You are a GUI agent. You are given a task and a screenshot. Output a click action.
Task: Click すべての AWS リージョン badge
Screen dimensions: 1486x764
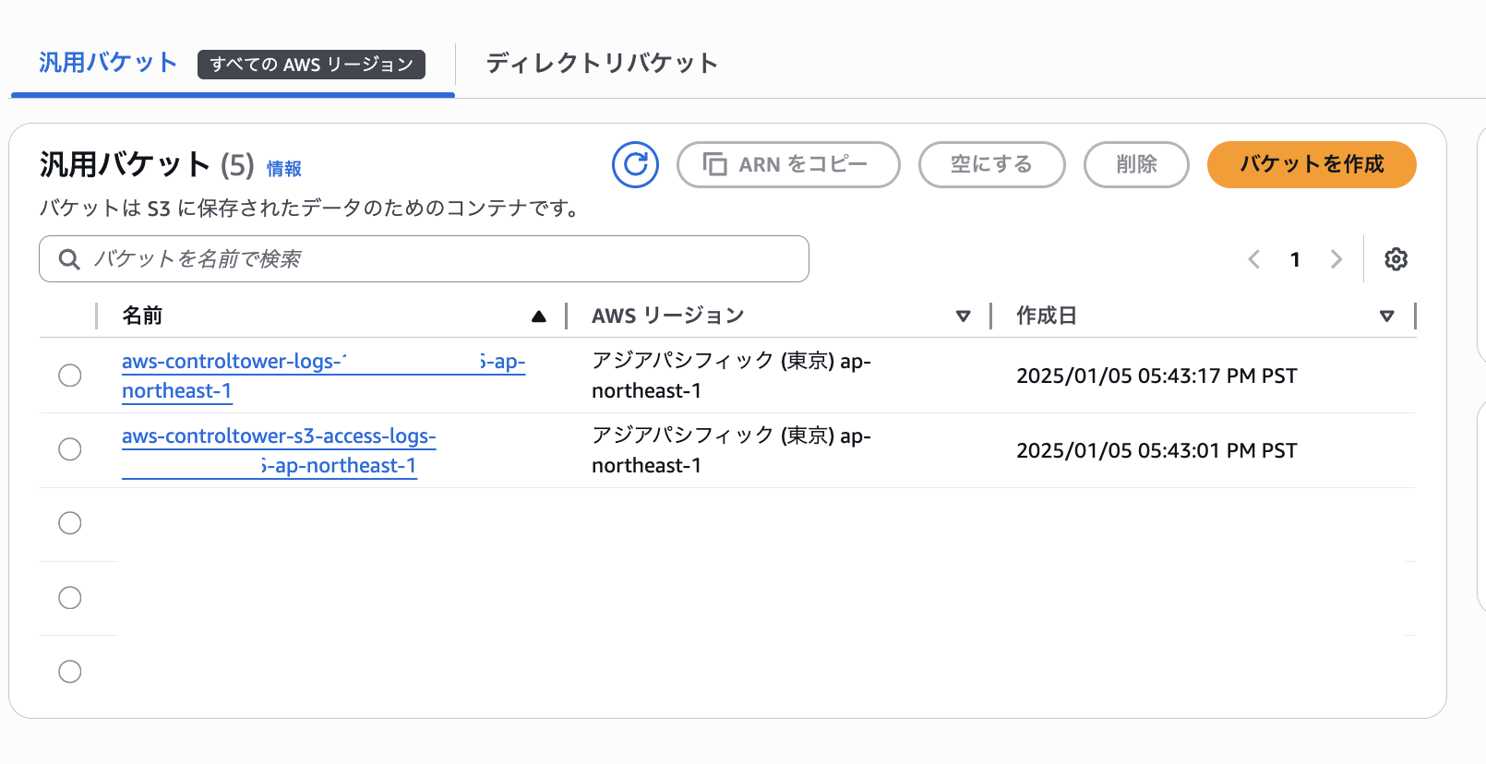point(311,65)
